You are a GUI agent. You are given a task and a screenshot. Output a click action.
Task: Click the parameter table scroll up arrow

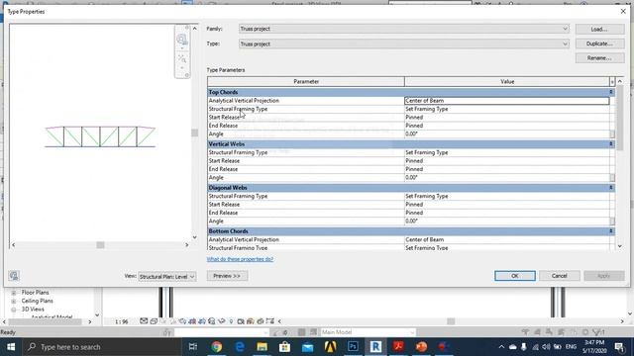[620, 81]
